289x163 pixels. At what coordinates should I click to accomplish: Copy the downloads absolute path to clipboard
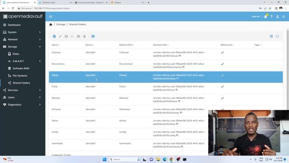[x=182, y=147]
